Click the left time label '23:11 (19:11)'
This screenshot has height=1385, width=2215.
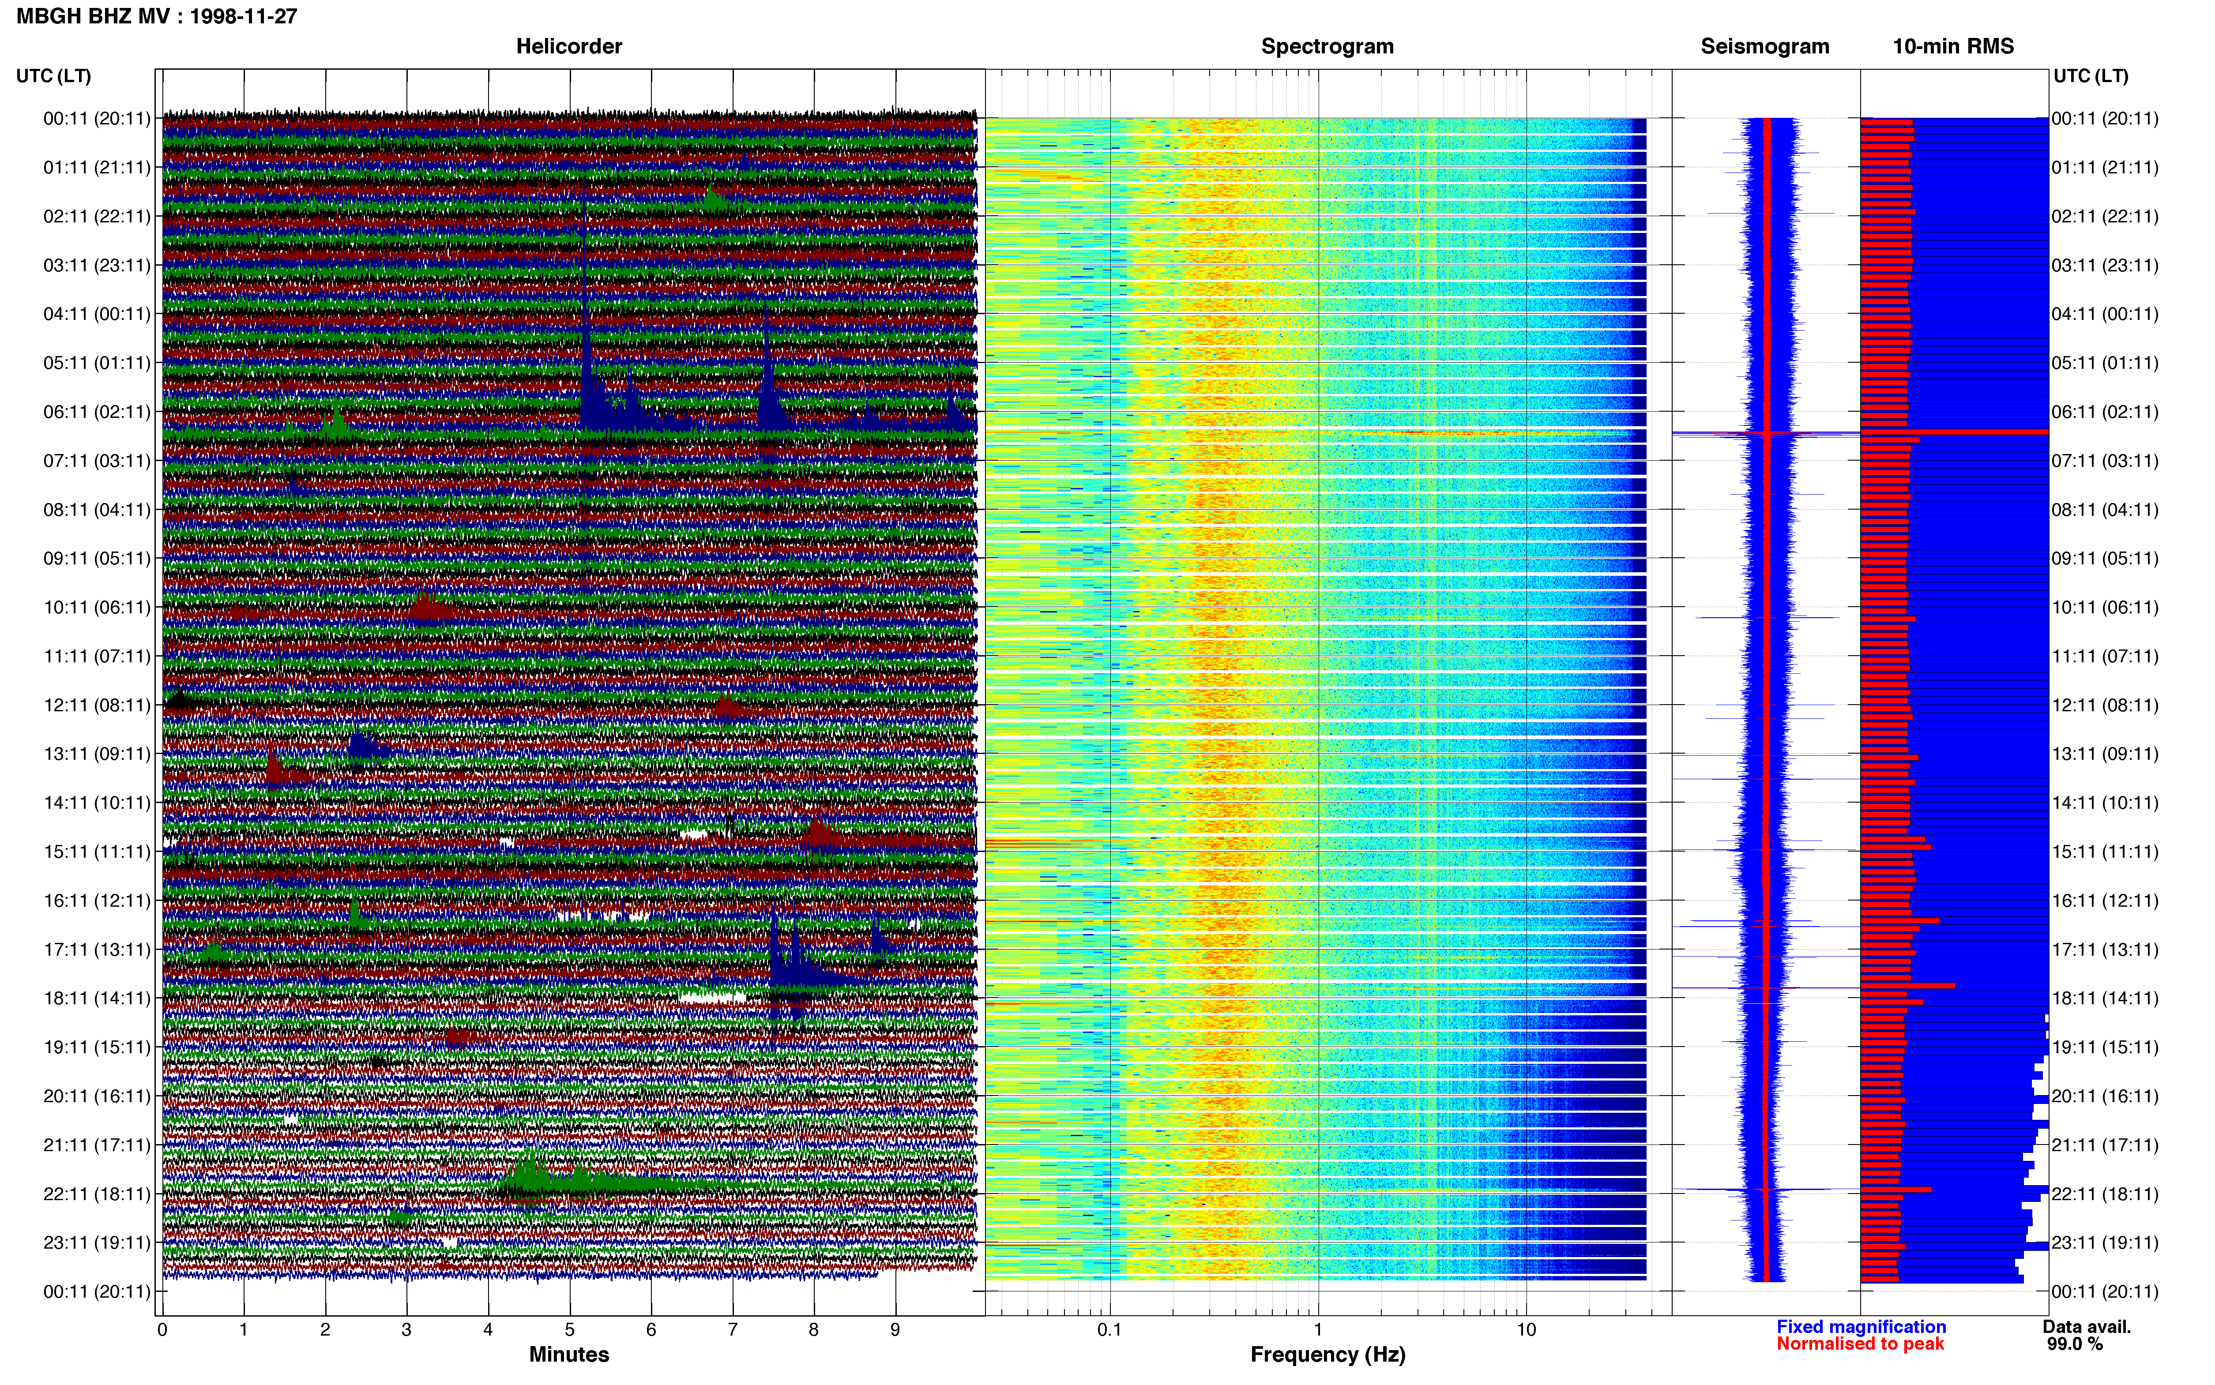point(97,1243)
